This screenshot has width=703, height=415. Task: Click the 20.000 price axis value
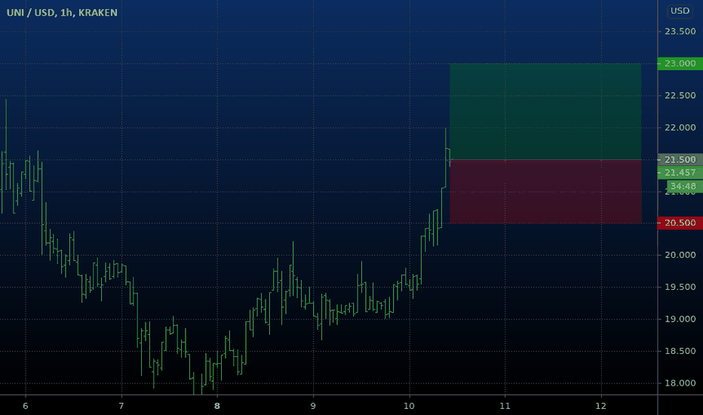click(x=680, y=255)
